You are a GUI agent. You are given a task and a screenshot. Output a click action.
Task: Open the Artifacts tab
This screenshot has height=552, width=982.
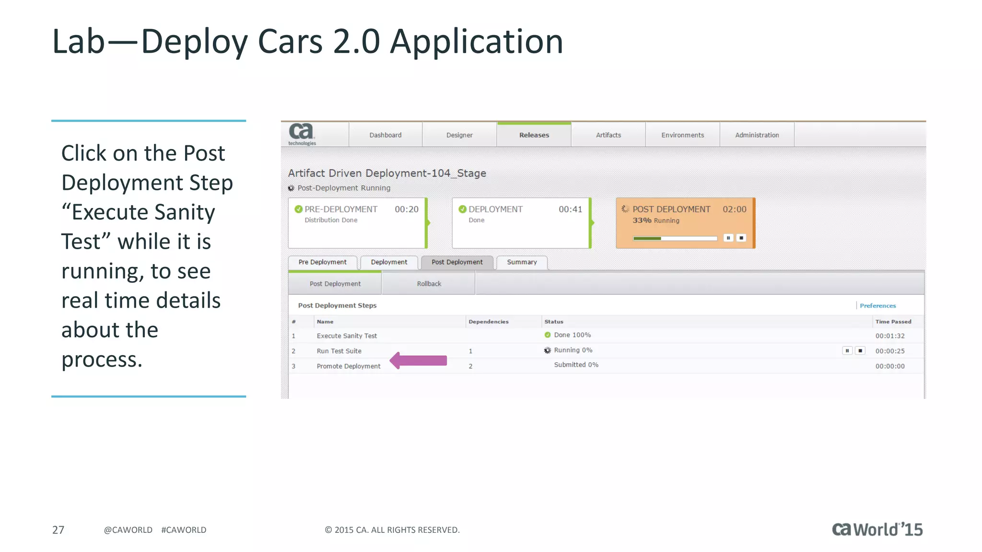coord(608,135)
